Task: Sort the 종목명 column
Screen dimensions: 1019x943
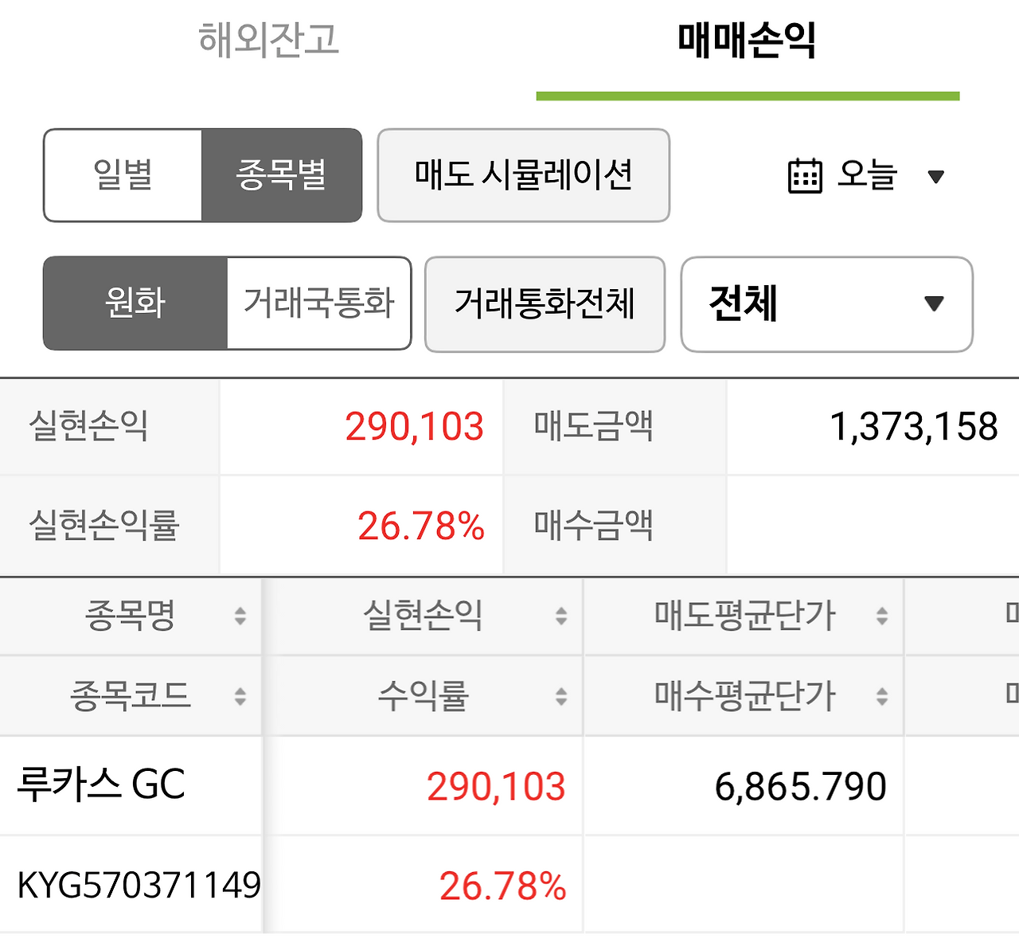Action: (x=239, y=615)
